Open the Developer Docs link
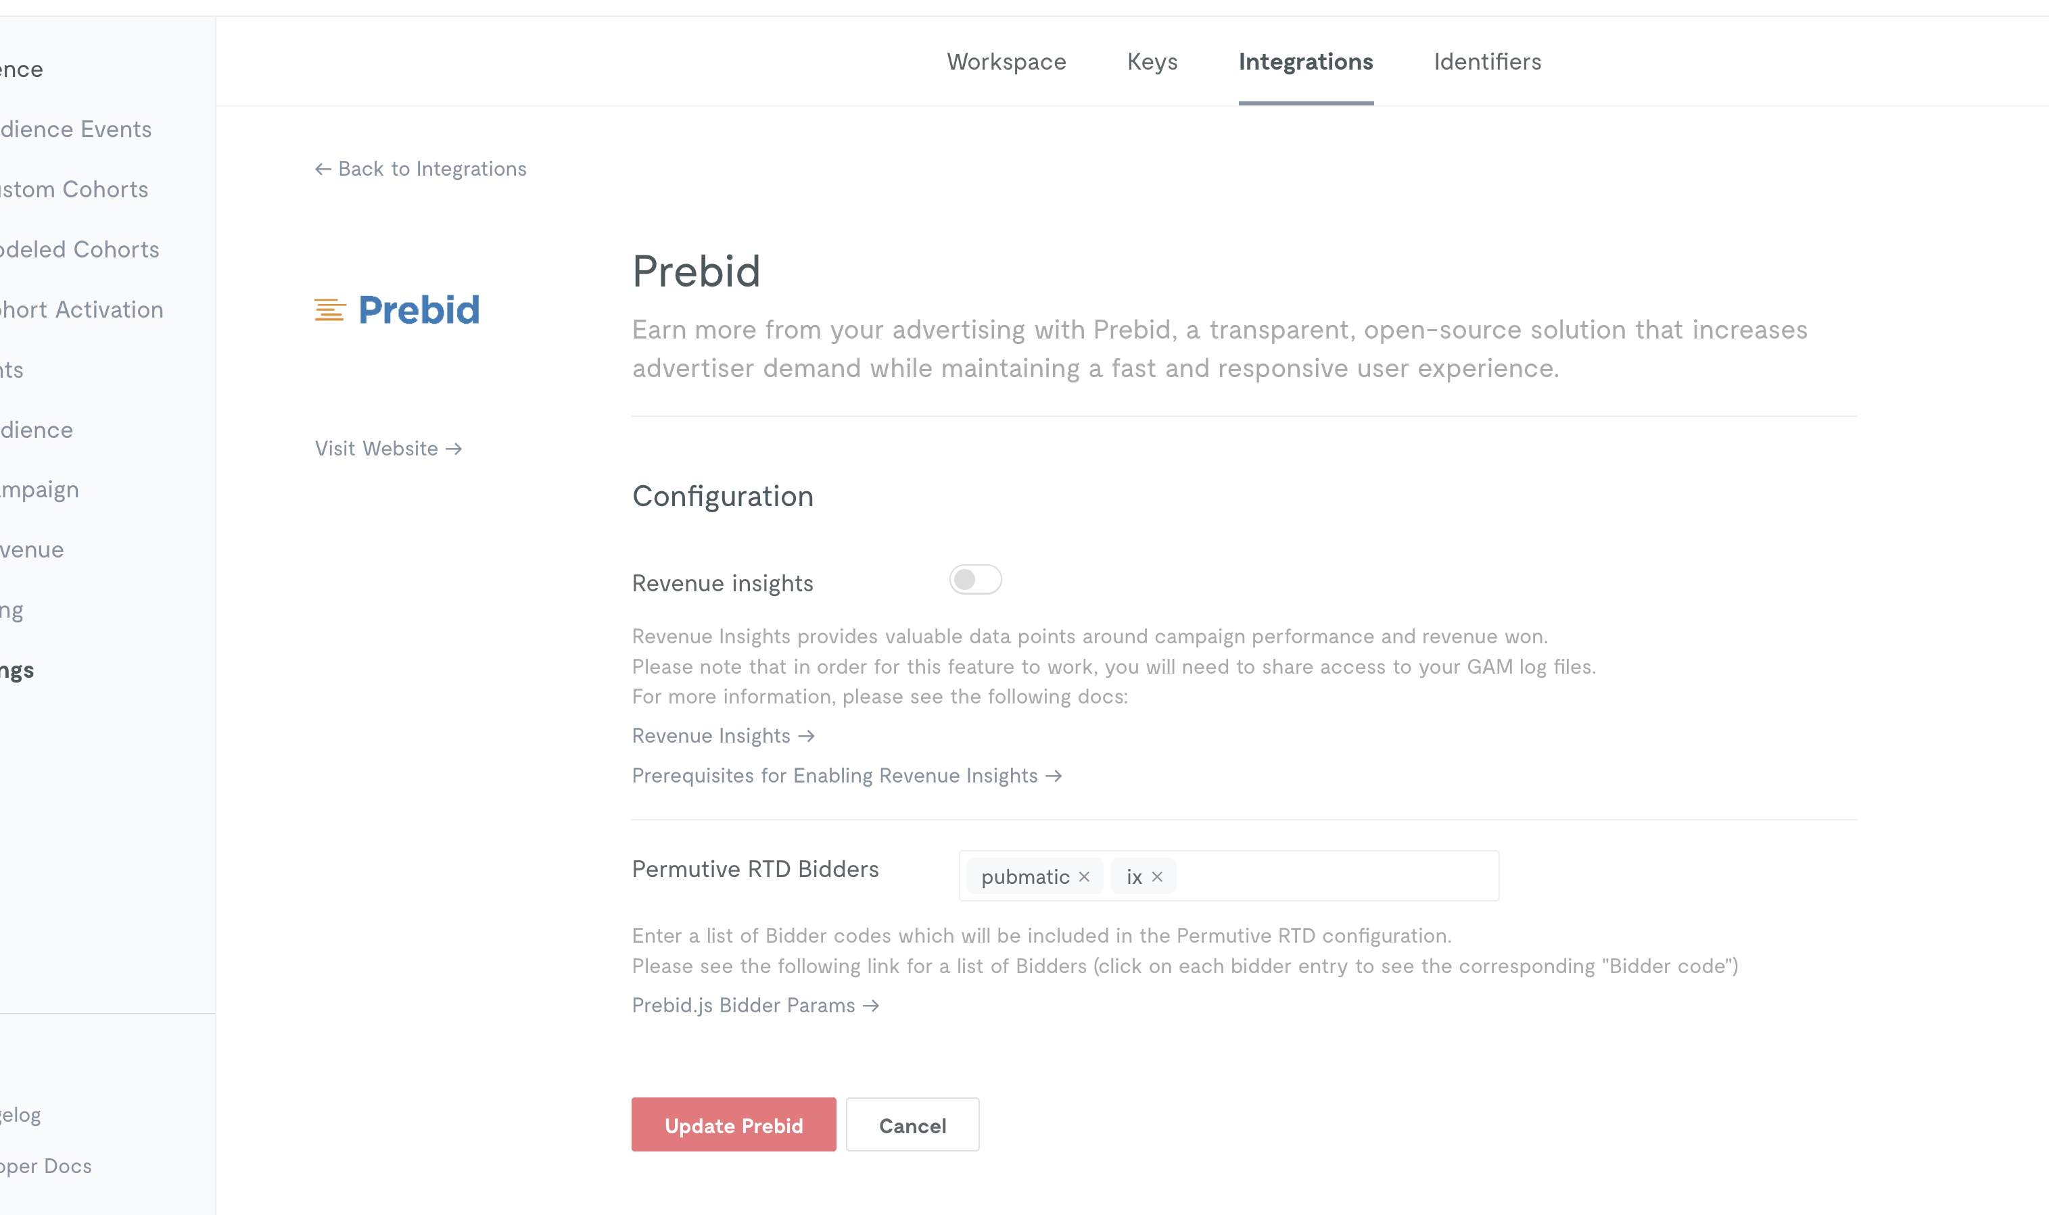The height and width of the screenshot is (1215, 2049). tap(45, 1166)
